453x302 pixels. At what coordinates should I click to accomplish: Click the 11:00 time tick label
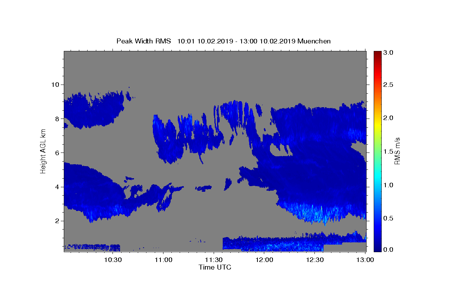pyautogui.click(x=163, y=260)
